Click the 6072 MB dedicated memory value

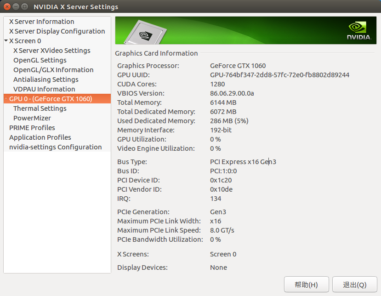point(223,112)
